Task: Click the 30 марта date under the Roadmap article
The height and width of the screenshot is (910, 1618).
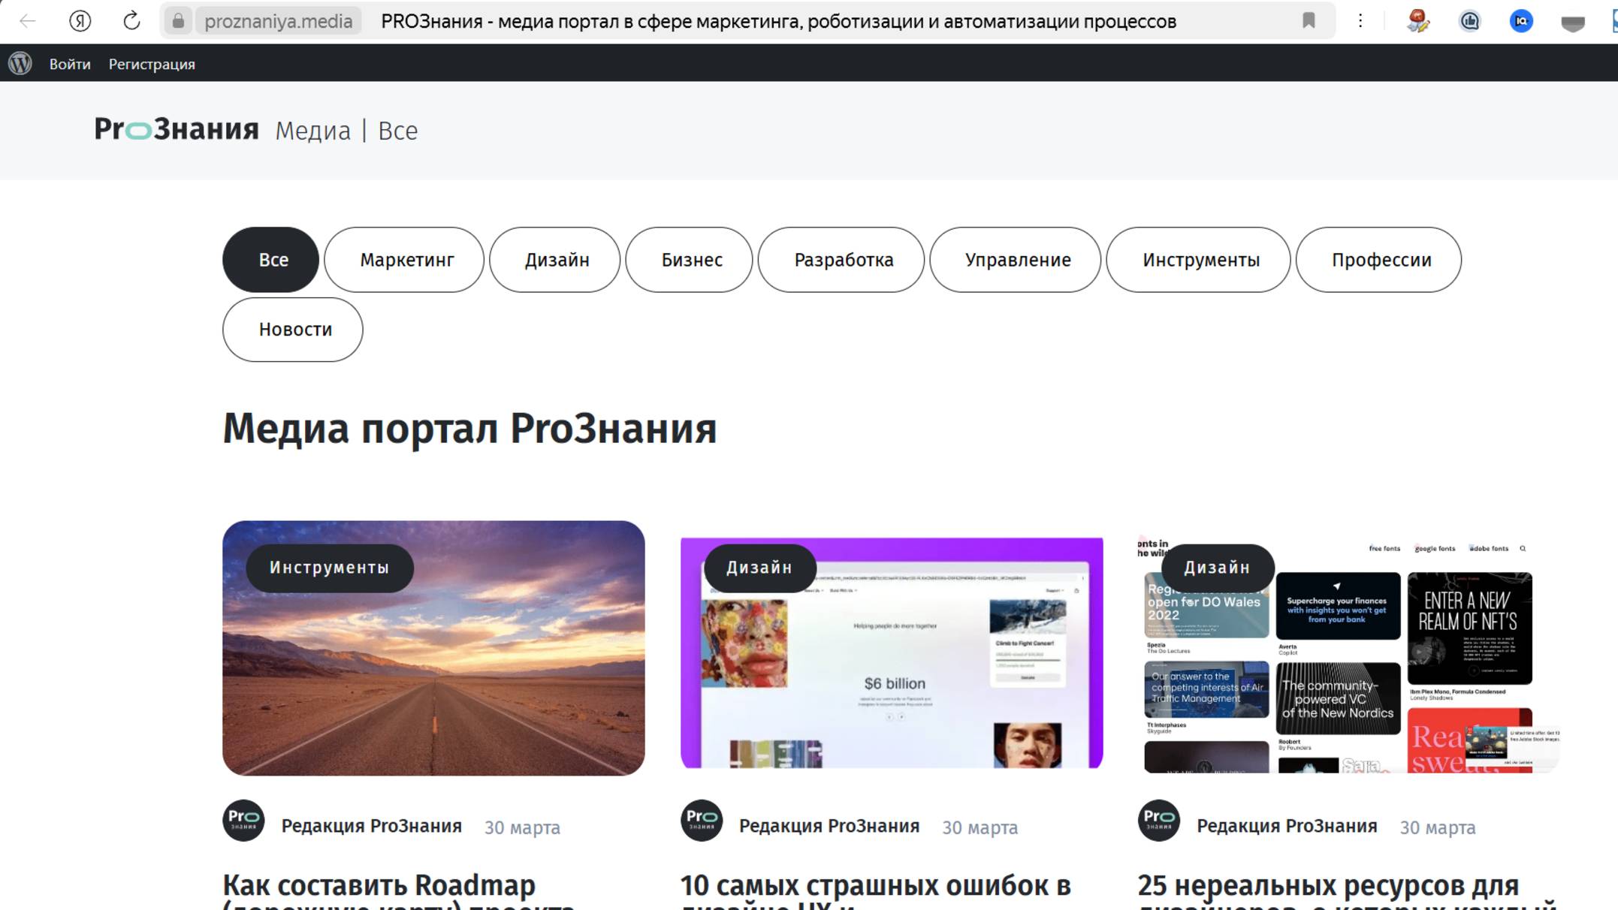Action: tap(522, 827)
